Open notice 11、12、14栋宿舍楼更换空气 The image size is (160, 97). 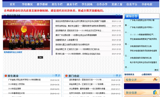coord(143,35)
